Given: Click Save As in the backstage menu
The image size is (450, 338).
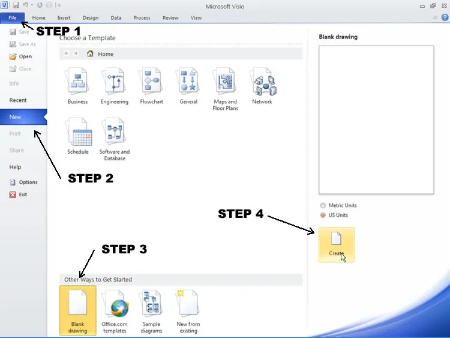Looking at the screenshot, I should click(x=23, y=44).
